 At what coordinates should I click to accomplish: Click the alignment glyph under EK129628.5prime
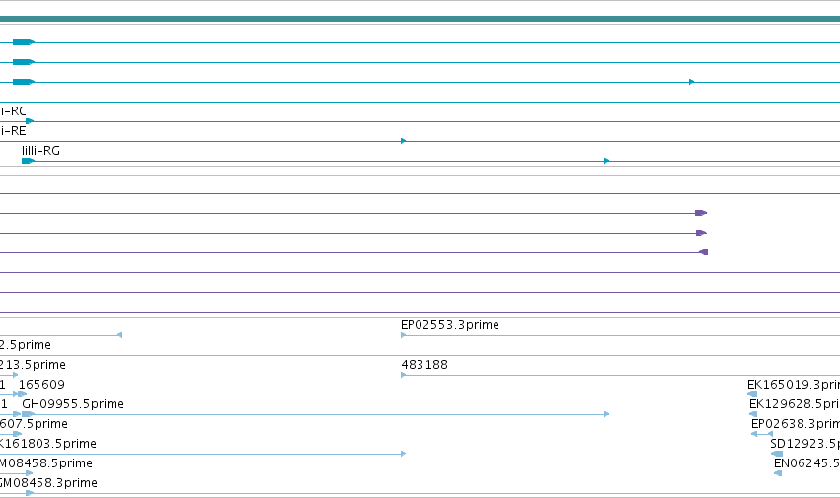coord(753,414)
